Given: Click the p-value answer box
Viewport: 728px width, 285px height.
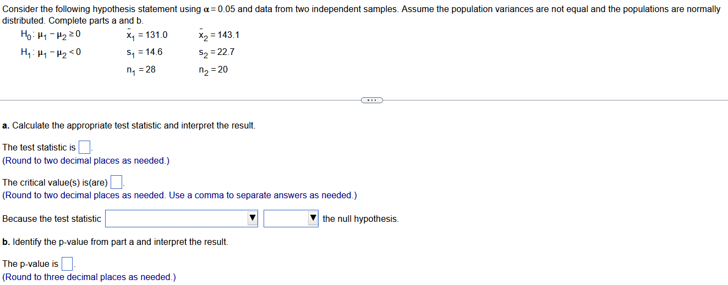Looking at the screenshot, I should tap(67, 264).
